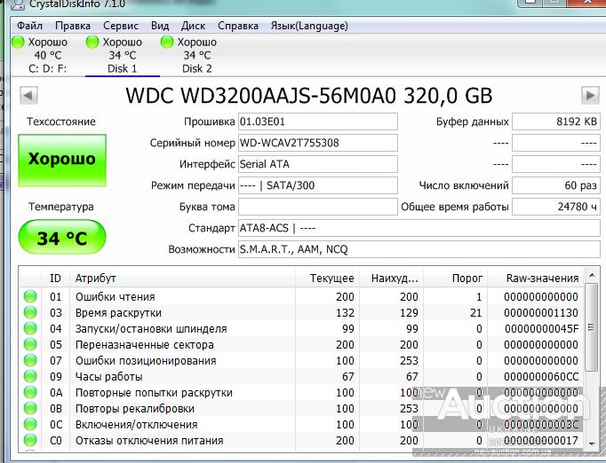Click the attribute list scrollbar thumb
The width and height of the screenshot is (606, 463).
click(x=591, y=327)
